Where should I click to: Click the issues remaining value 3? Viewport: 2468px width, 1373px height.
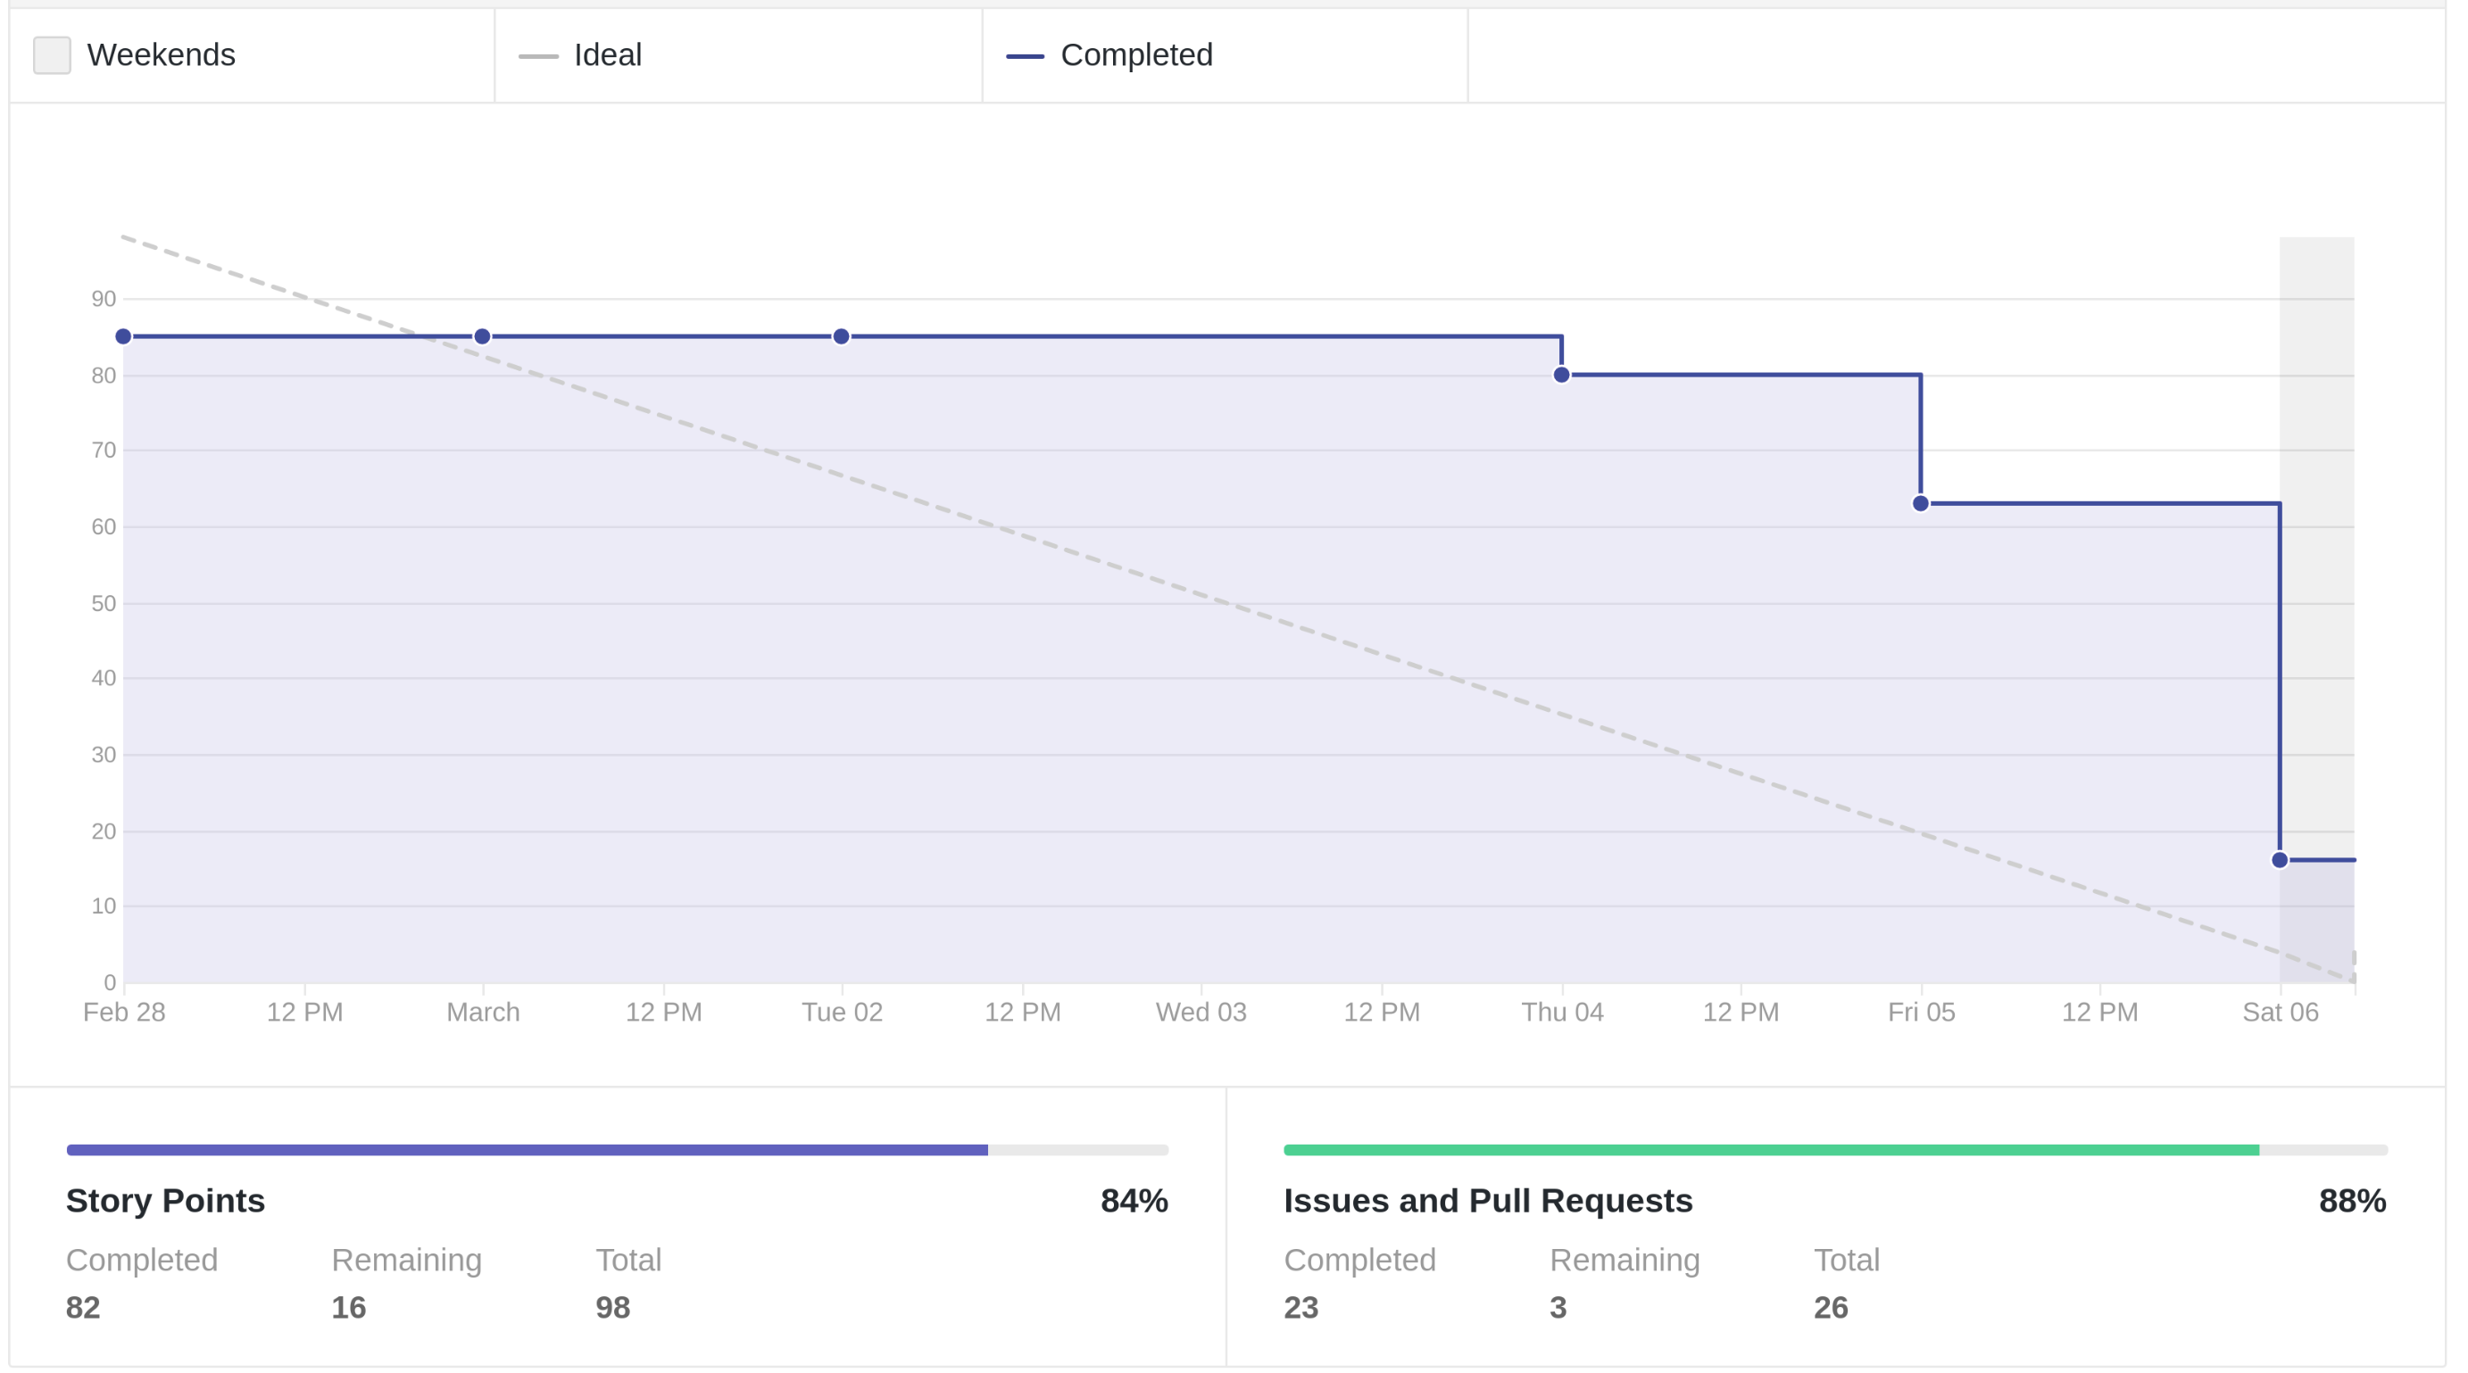click(x=1558, y=1308)
